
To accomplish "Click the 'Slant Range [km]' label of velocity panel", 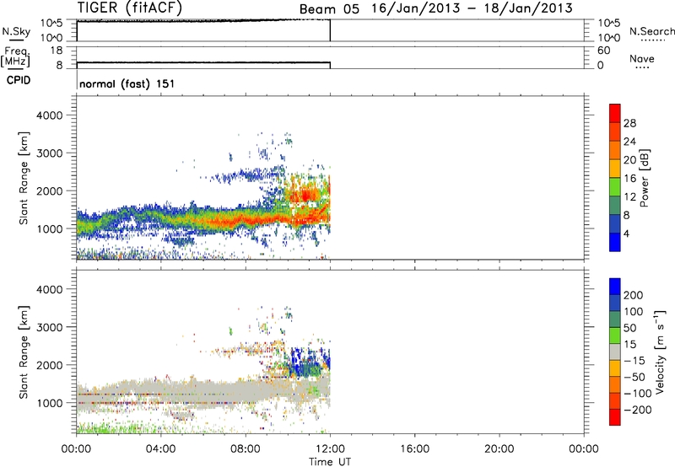I will (x=24, y=352).
